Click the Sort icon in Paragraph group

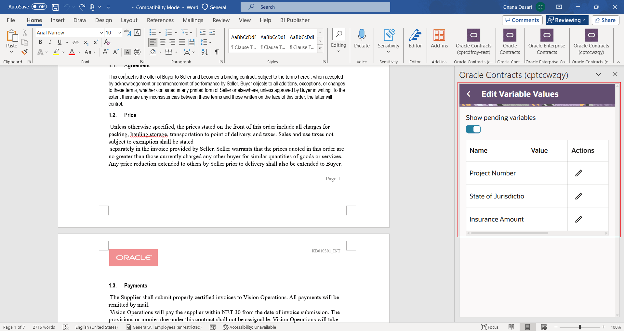coord(205,52)
